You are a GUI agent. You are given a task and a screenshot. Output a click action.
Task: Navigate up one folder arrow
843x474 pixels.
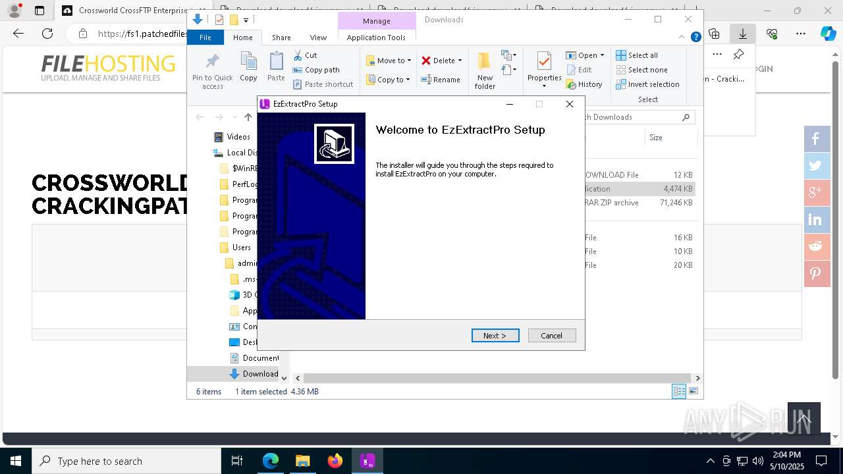pos(248,117)
